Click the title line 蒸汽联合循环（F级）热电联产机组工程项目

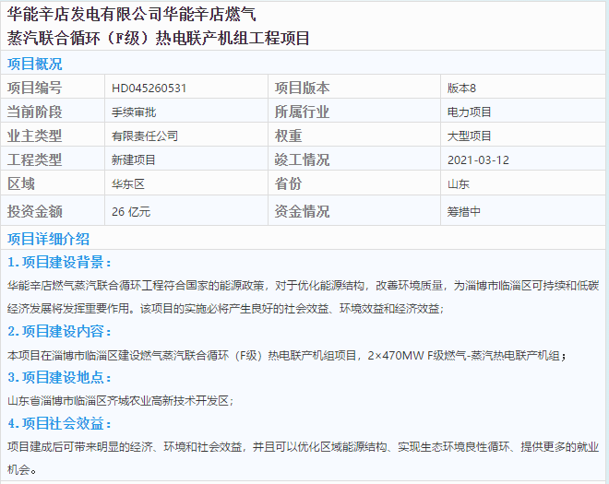(159, 38)
